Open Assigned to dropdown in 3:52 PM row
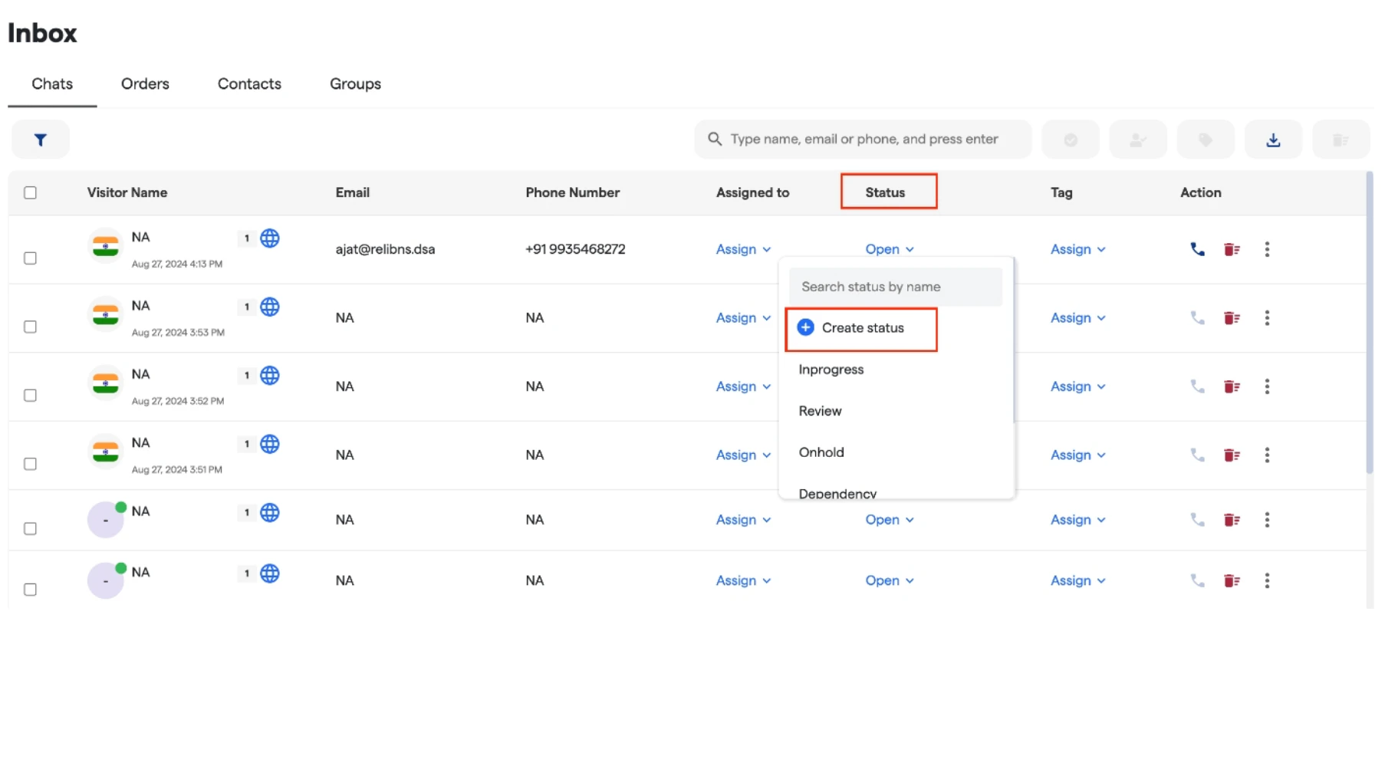The height and width of the screenshot is (782, 1385). [x=743, y=386]
